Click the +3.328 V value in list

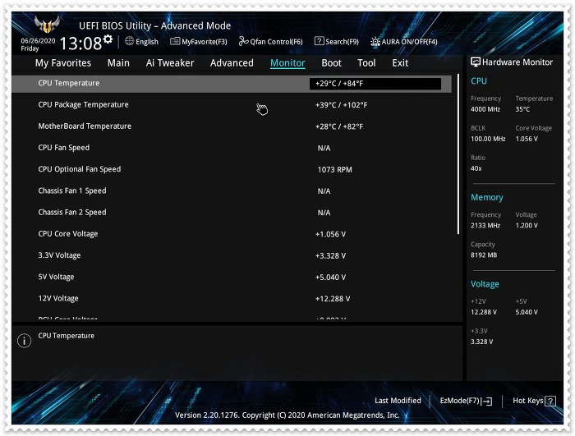[x=330, y=256]
